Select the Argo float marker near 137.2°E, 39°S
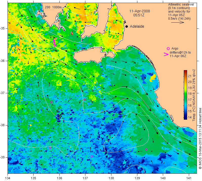The width and height of the screenshot is (202, 181). [x=92, y=157]
